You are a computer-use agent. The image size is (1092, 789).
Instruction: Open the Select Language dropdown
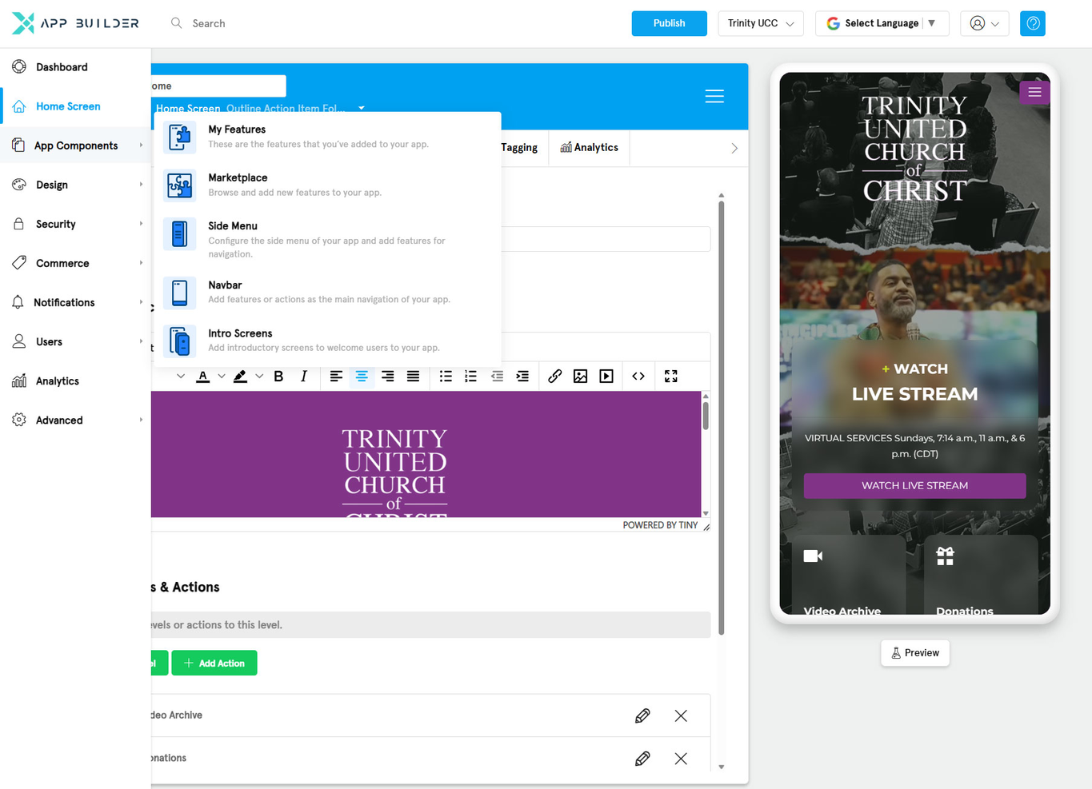[x=882, y=23]
